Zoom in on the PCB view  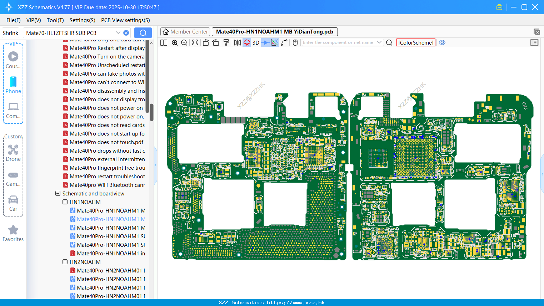[175, 42]
